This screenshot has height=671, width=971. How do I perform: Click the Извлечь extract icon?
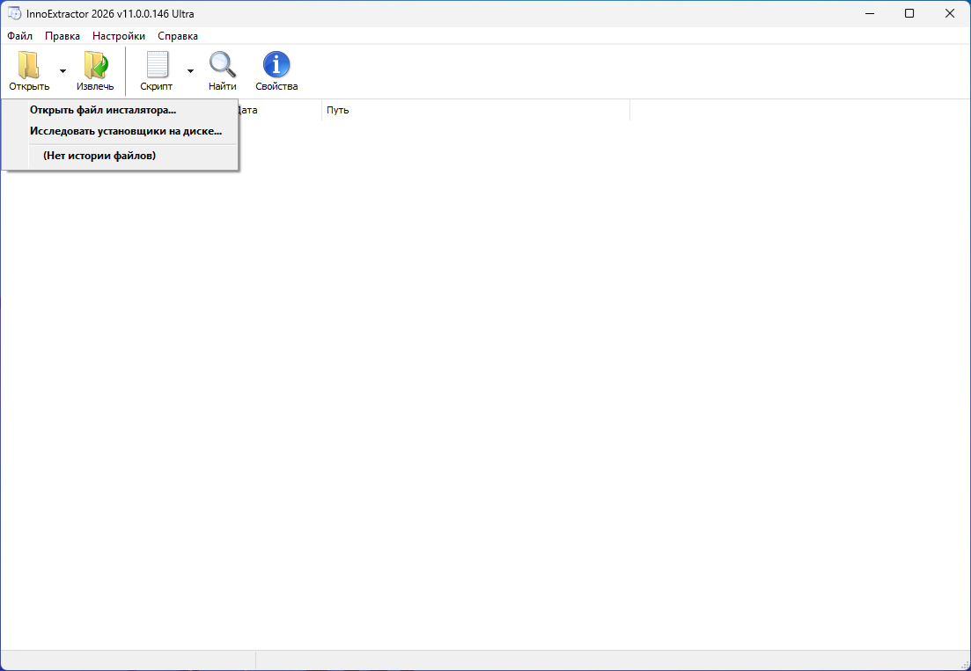(95, 64)
